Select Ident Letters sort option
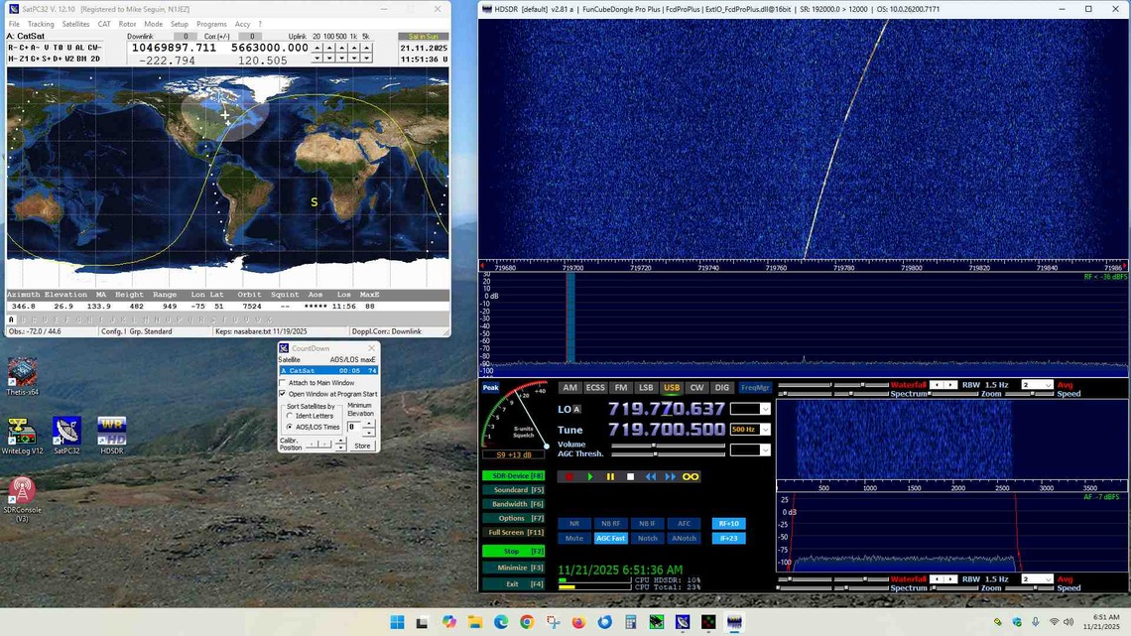 (290, 416)
